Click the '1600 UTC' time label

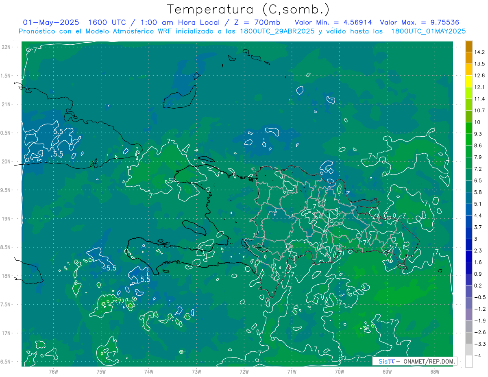point(107,22)
